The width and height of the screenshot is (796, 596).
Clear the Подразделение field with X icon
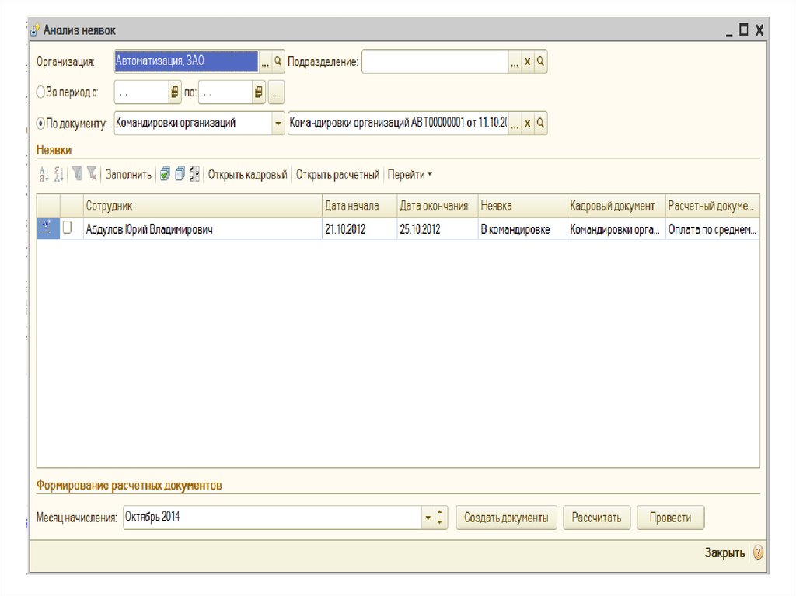[527, 62]
